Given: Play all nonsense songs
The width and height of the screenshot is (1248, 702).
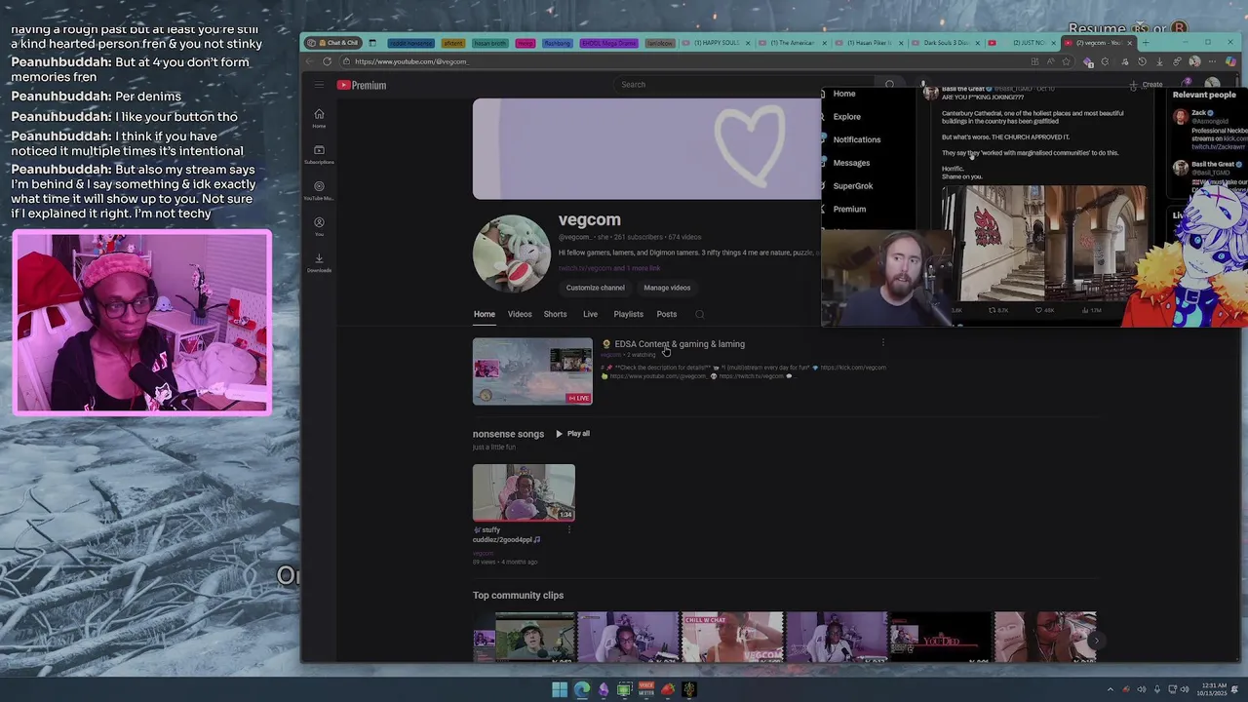Looking at the screenshot, I should 572,434.
